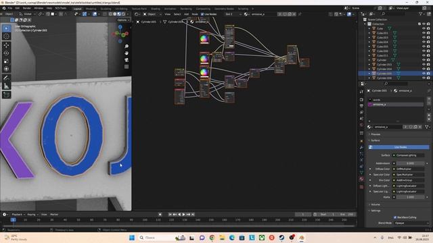This screenshot has height=243, width=433.
Task: Select the Add Cube tool
Action: 6,94
